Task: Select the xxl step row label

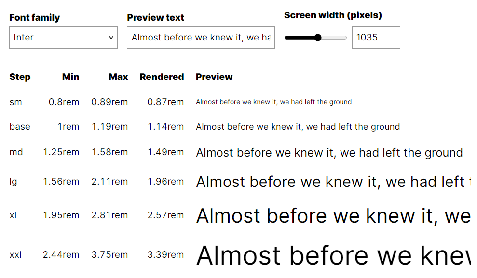Action: 15,255
